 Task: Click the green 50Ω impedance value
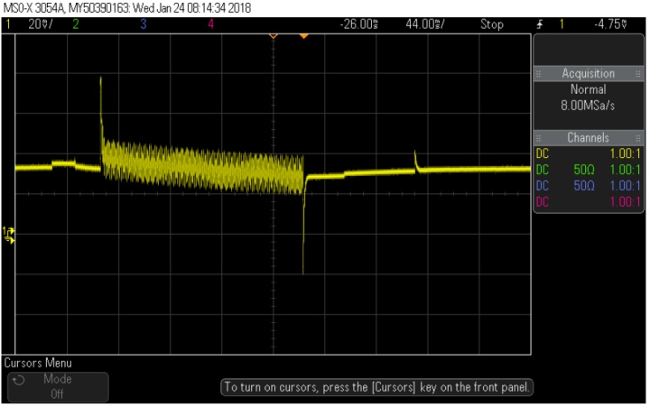click(x=584, y=170)
